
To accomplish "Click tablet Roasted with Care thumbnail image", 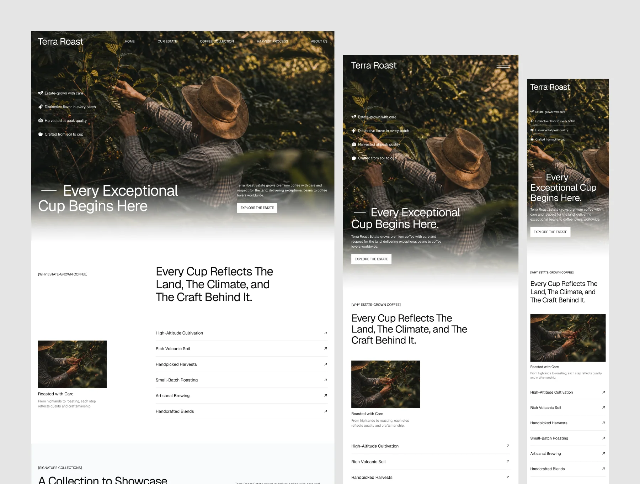I will [x=385, y=384].
